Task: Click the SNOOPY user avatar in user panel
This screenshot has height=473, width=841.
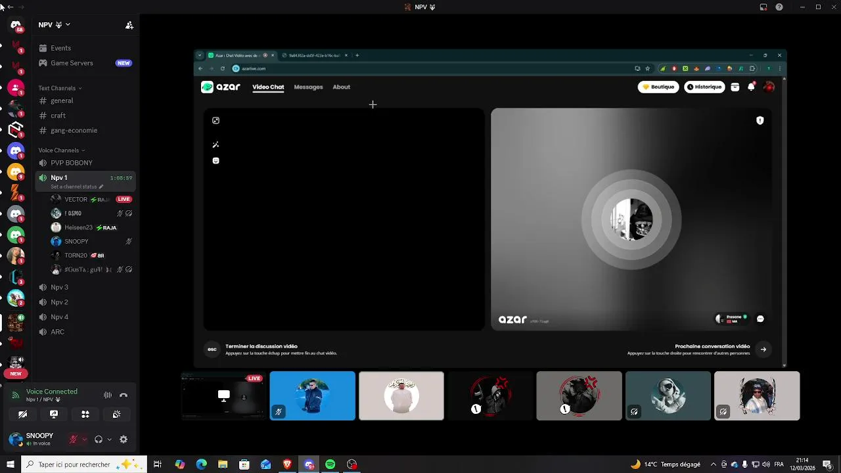Action: click(16, 439)
